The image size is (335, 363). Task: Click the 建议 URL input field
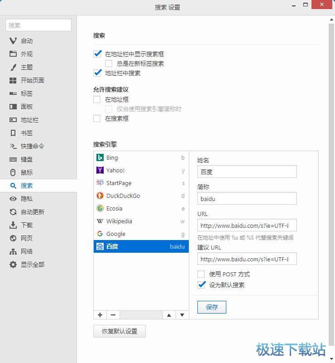pyautogui.click(x=247, y=259)
